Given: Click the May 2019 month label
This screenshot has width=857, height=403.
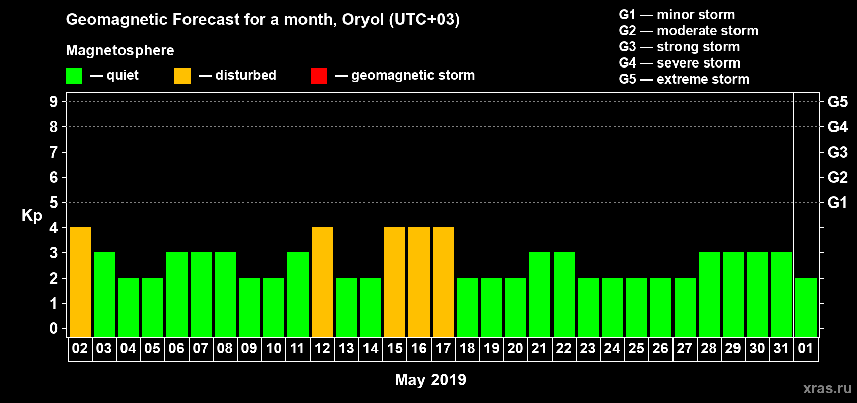Looking at the screenshot, I should coord(431,380).
